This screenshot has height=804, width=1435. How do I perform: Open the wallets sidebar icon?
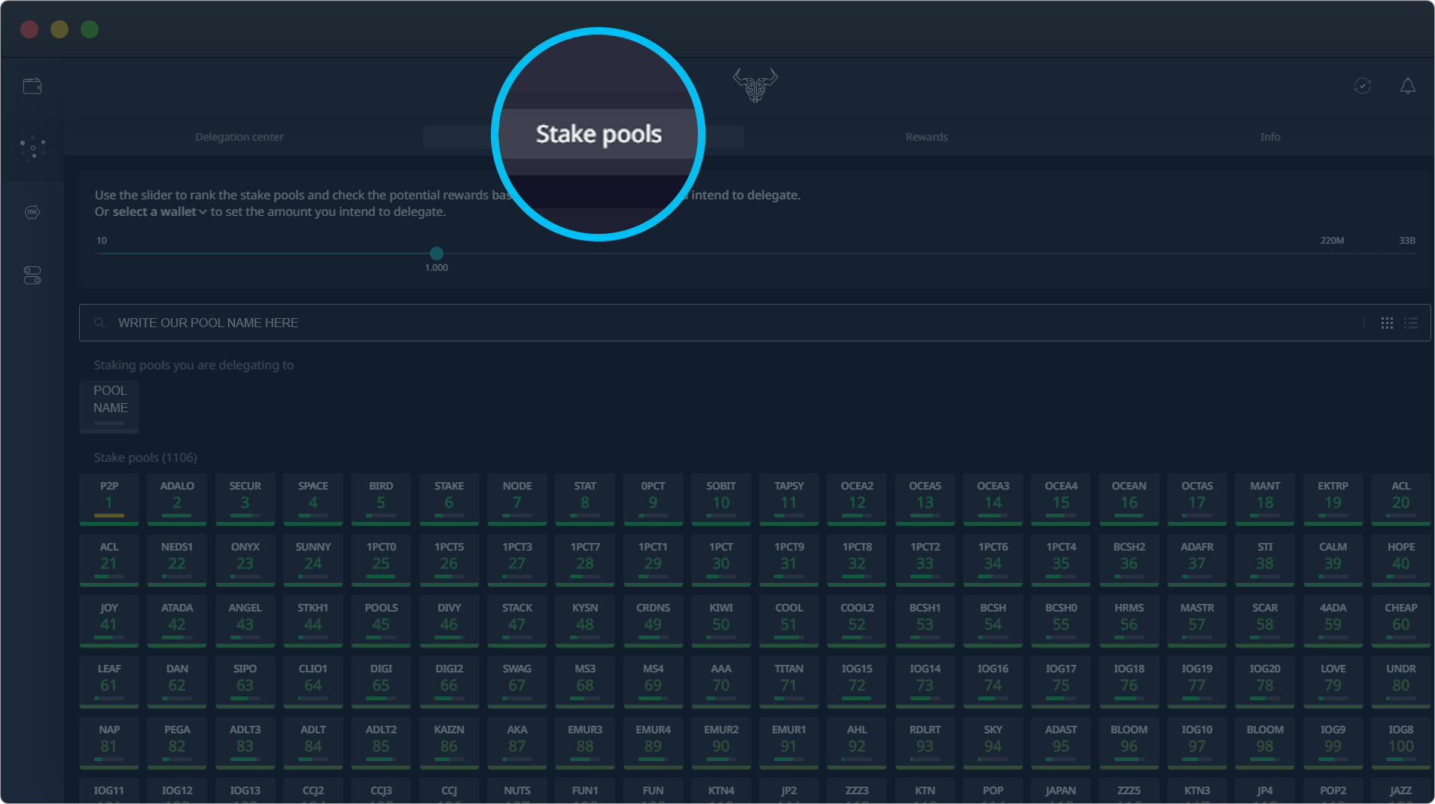point(32,86)
